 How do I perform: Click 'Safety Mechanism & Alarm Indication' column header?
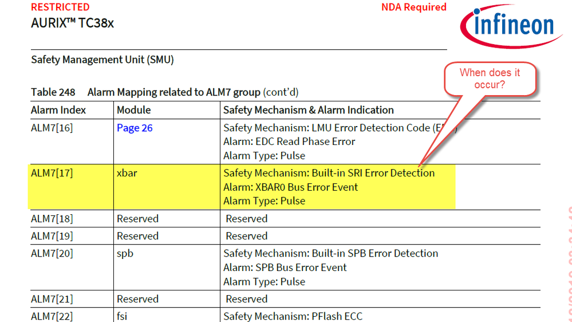(309, 110)
